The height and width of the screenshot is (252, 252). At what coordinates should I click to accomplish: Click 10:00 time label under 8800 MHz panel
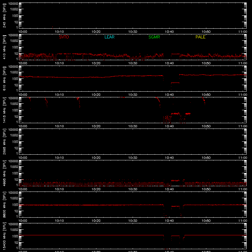pos(23,221)
